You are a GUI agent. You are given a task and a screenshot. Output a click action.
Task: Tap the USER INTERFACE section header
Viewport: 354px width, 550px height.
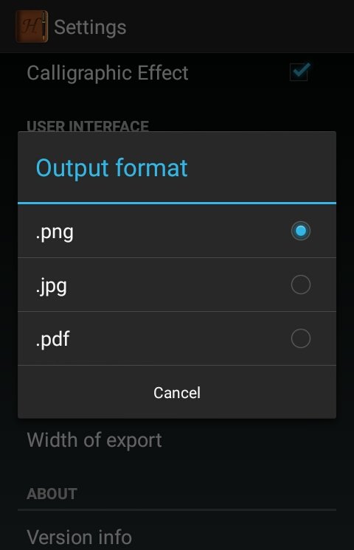[88, 125]
